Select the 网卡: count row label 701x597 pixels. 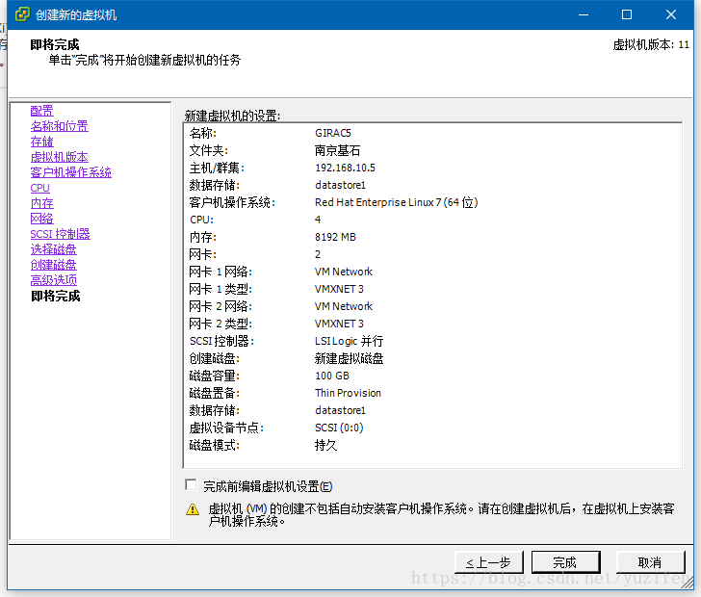(203, 254)
